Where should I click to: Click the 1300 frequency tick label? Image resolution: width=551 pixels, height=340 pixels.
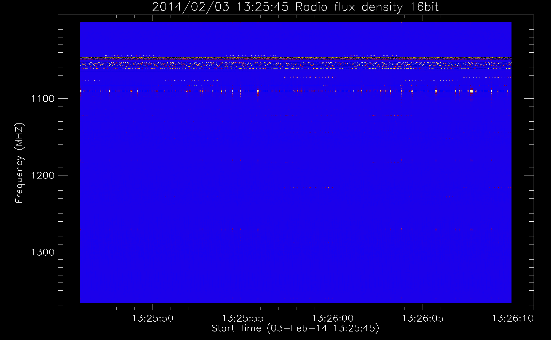(43, 252)
